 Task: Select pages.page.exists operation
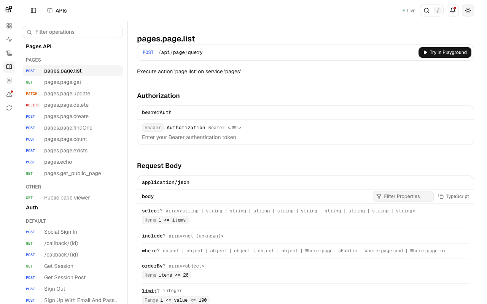click(73, 150)
